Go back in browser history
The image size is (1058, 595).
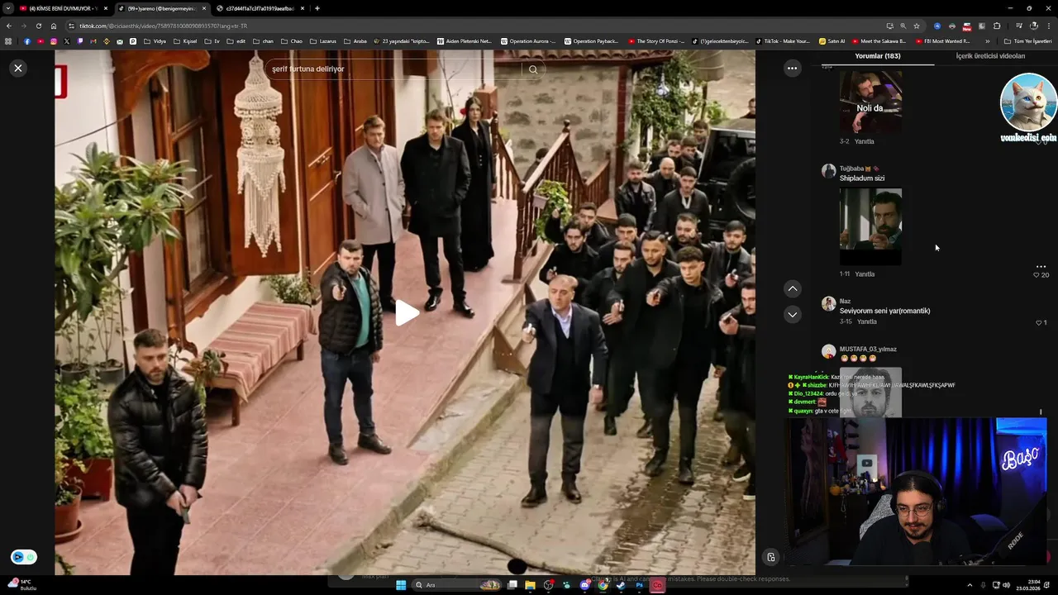click(8, 26)
